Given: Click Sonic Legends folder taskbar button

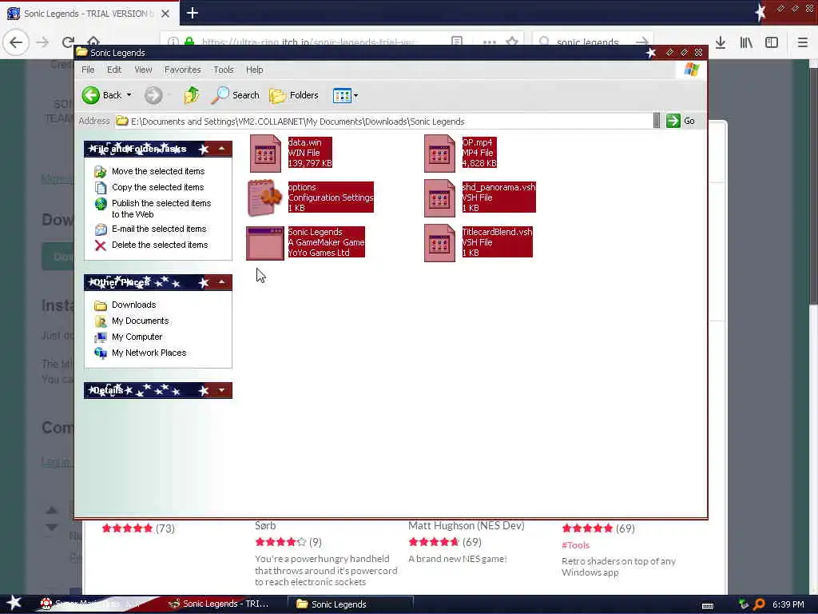Looking at the screenshot, I should (351, 604).
